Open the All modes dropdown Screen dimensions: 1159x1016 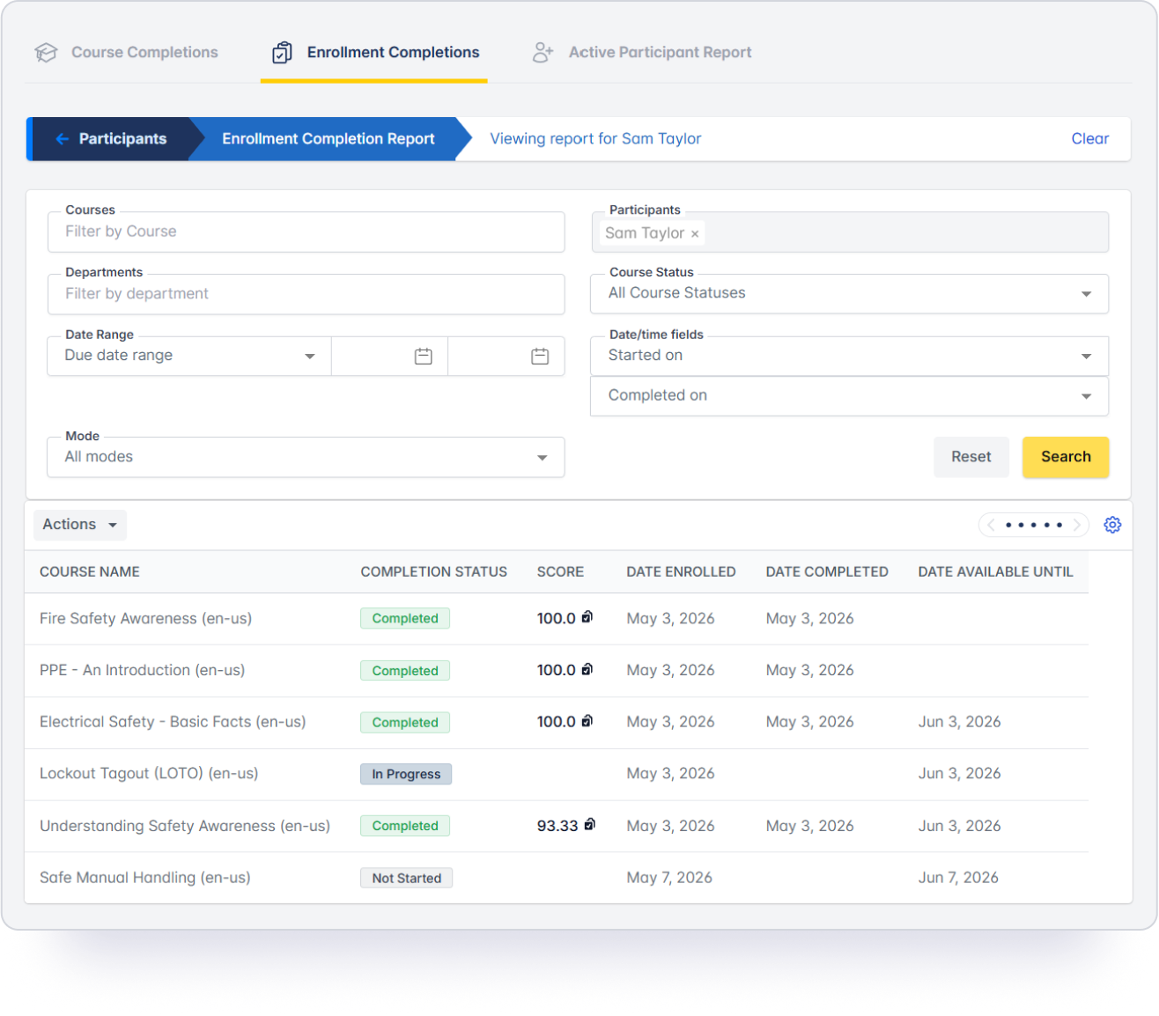306,458
